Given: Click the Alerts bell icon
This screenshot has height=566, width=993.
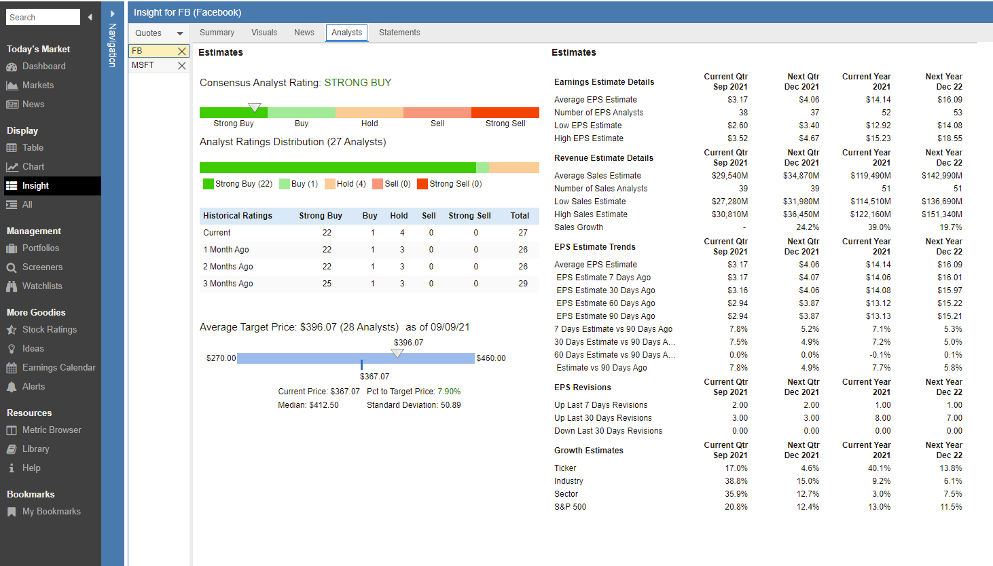Looking at the screenshot, I should tap(12, 387).
